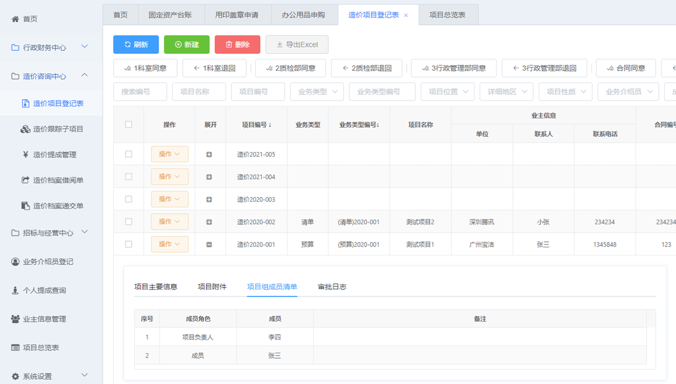
Task: Click the 2质检部退回 button
Action: pos(366,68)
